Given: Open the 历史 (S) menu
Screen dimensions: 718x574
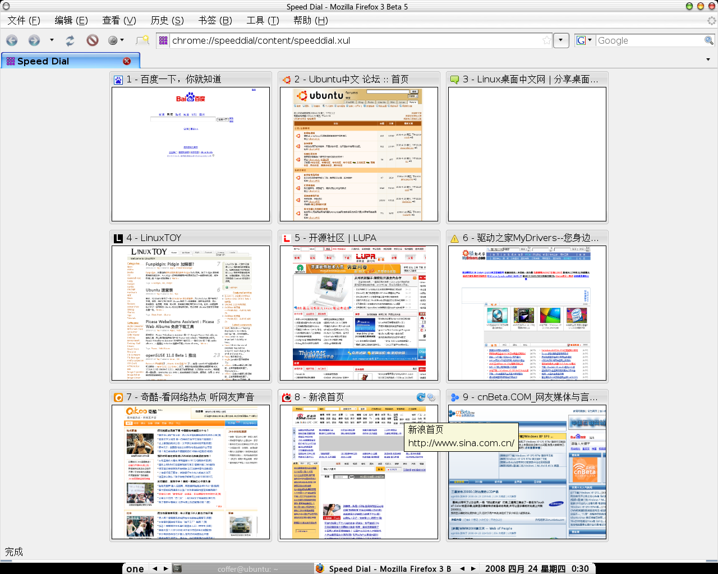Looking at the screenshot, I should point(167,21).
